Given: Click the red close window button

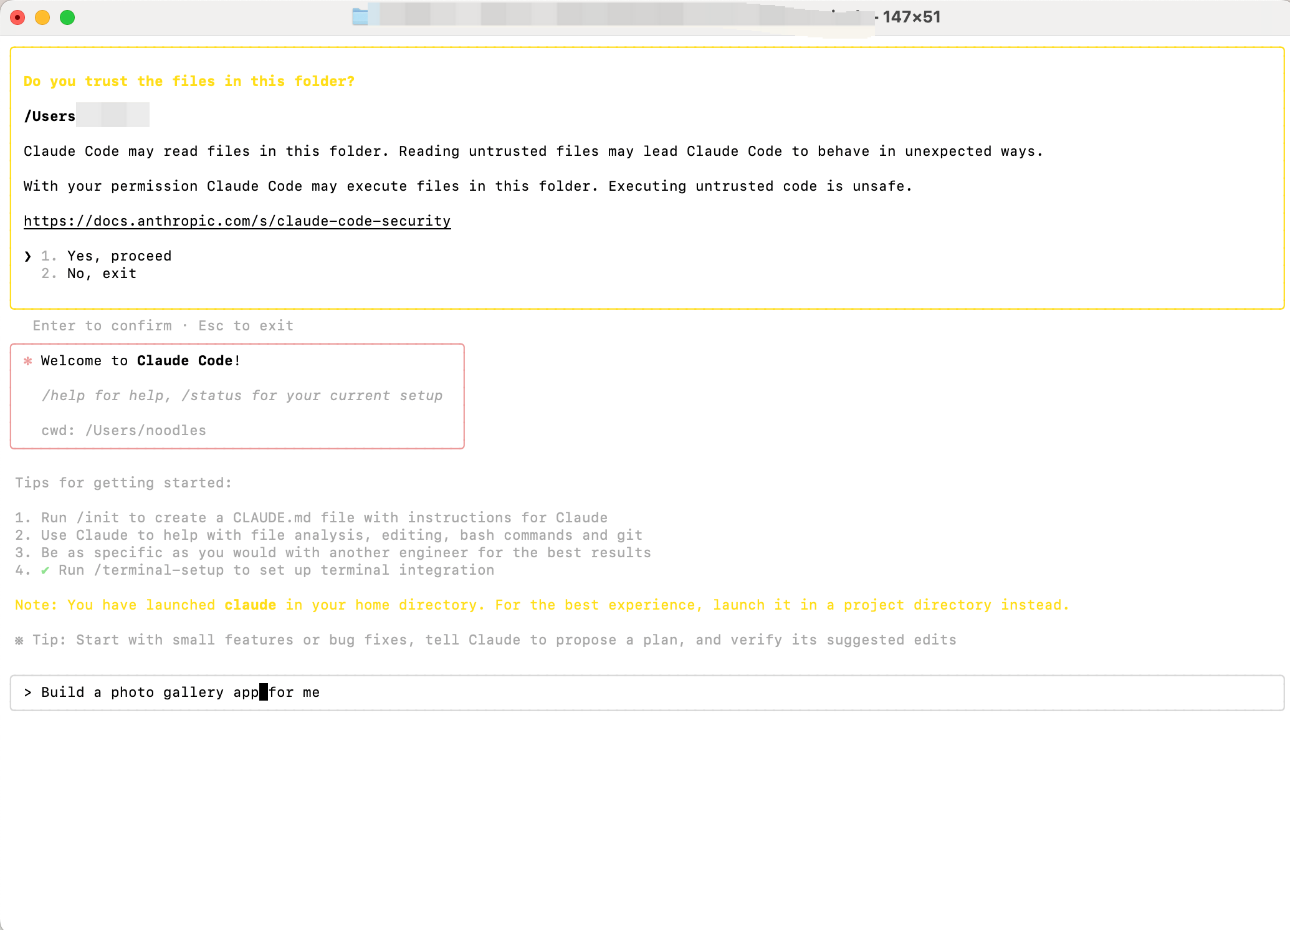Looking at the screenshot, I should (17, 17).
